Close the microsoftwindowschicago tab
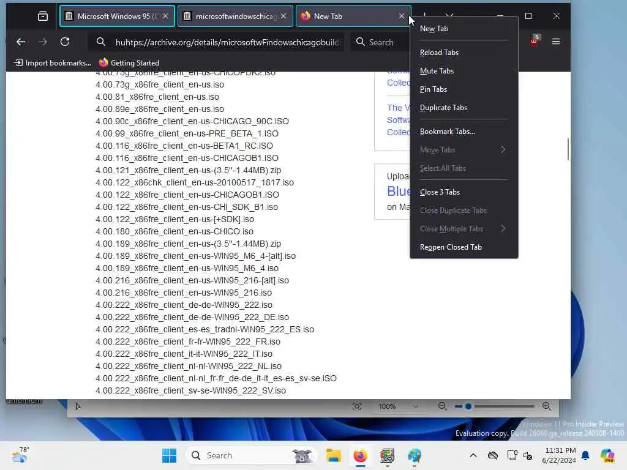 click(283, 16)
